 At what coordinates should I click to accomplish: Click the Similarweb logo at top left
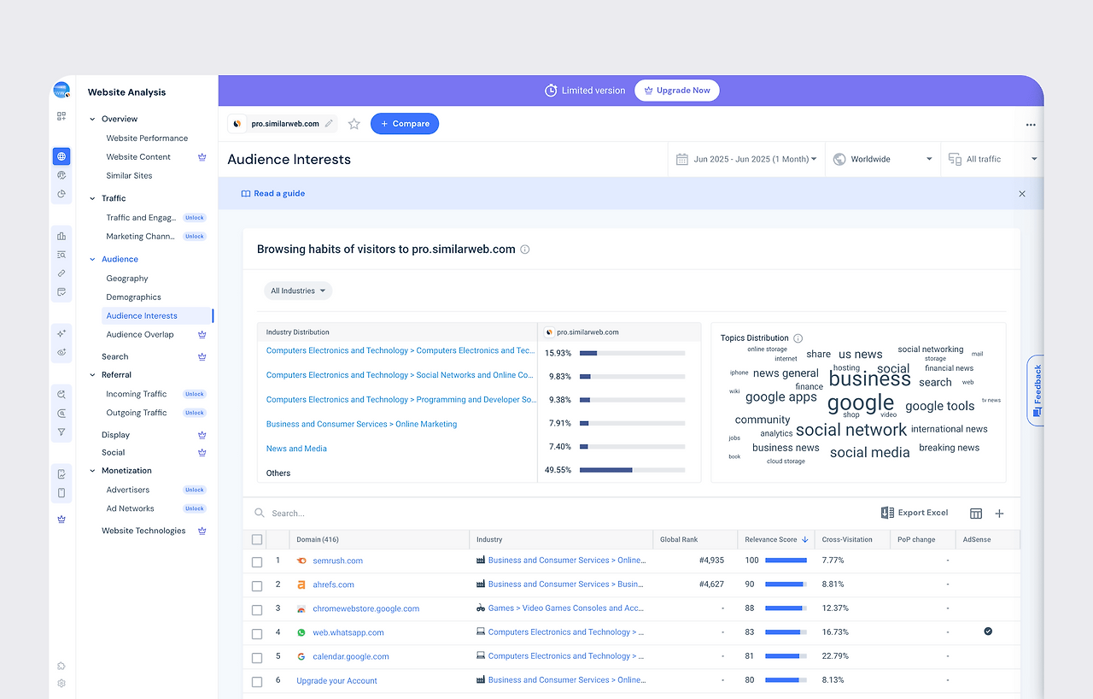[x=61, y=91]
